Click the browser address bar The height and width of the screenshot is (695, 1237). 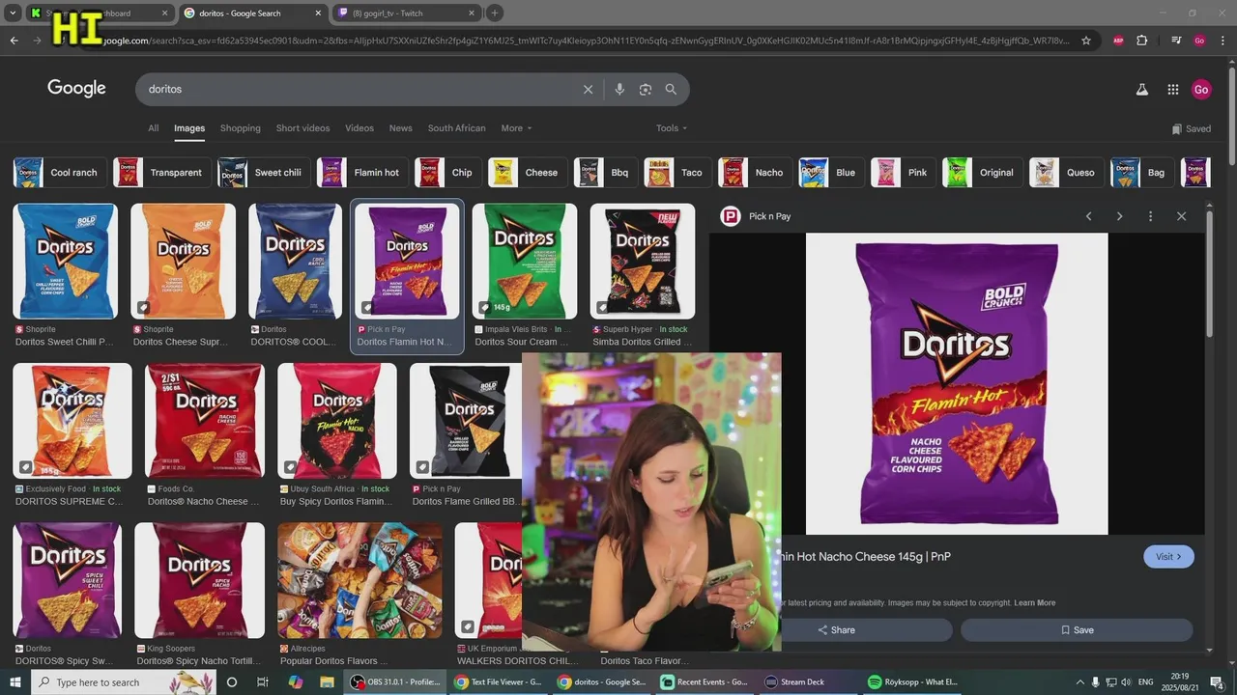[x=580, y=41]
